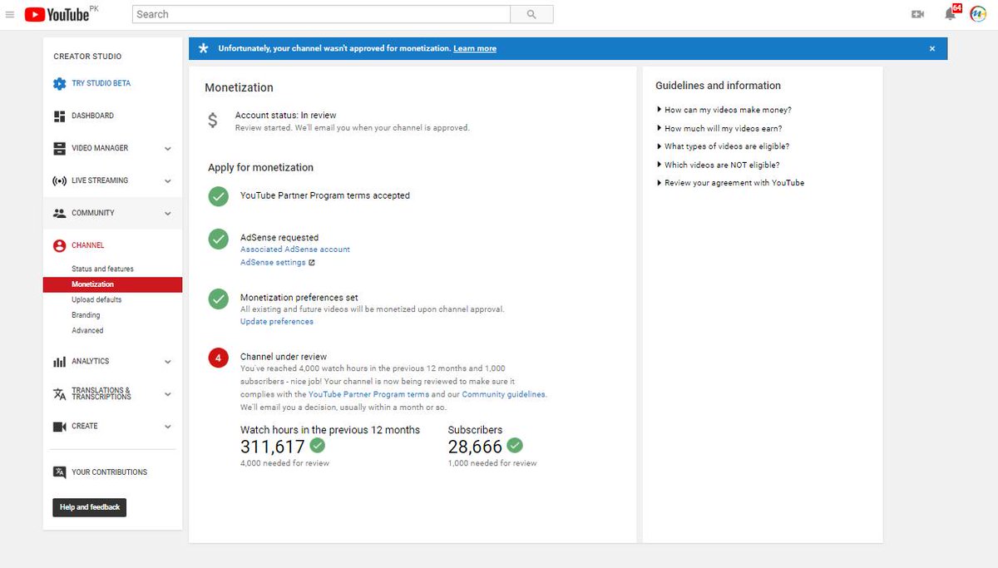This screenshot has height=568, width=998.
Task: Click checkmark beside Partner Program terms accepted
Action: [x=218, y=196]
